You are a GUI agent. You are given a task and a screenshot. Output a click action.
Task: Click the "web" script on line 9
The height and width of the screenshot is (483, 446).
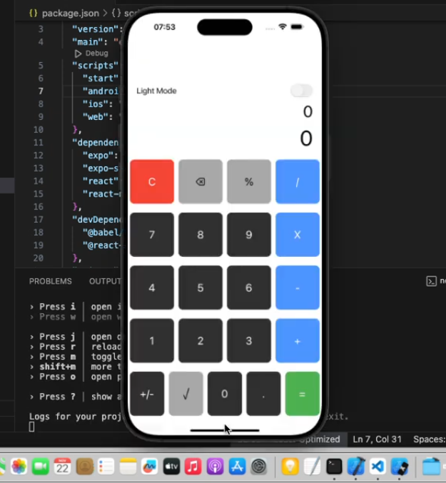coord(95,117)
